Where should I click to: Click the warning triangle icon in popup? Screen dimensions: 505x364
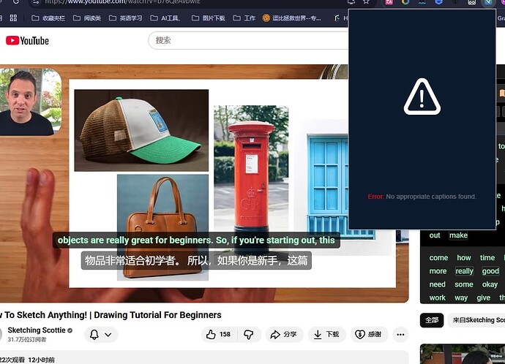coord(422,96)
